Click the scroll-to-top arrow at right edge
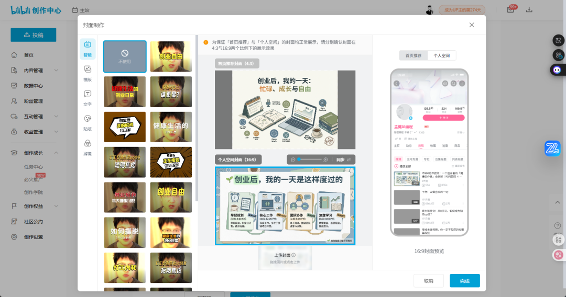The width and height of the screenshot is (566, 297). 558,202
